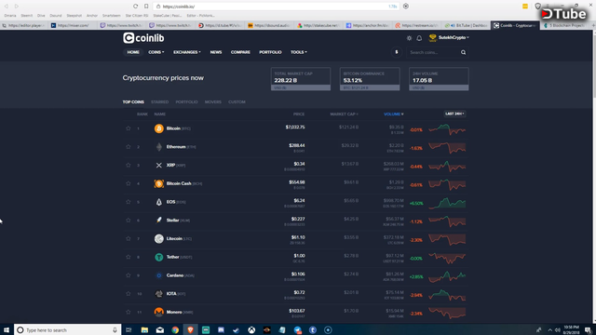Star Bitcoin Cash as a favorite
The width and height of the screenshot is (596, 335).
129,183
